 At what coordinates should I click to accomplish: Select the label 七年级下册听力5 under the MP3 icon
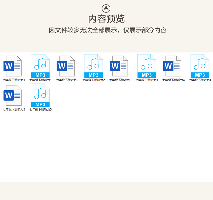click(40, 109)
